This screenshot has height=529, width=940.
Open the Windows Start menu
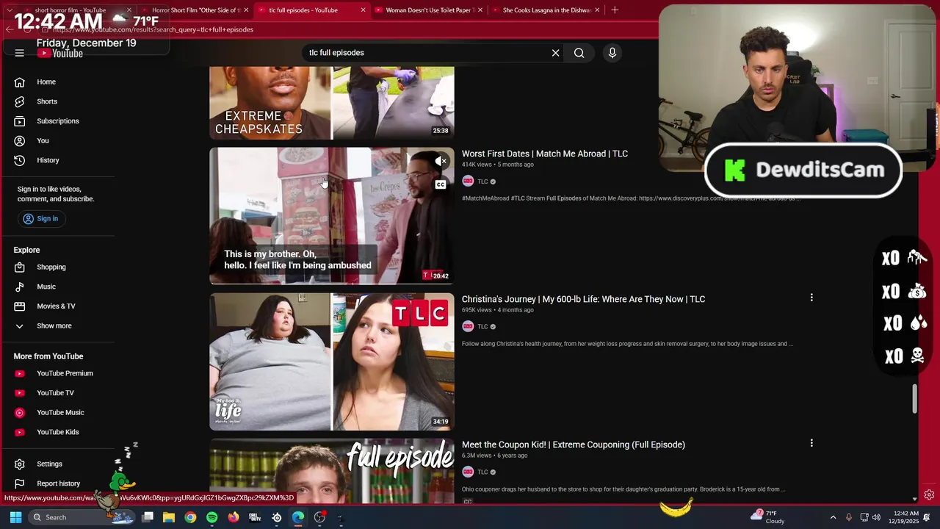(x=15, y=517)
